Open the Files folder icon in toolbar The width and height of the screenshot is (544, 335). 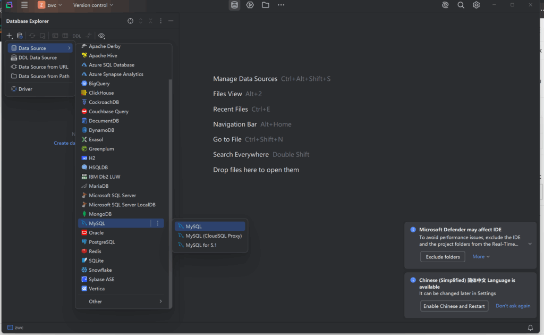pyautogui.click(x=265, y=5)
